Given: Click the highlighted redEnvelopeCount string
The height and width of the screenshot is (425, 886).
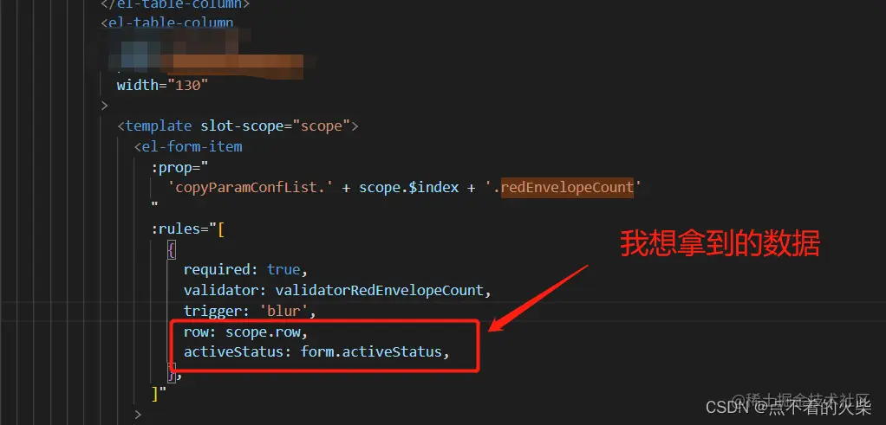Looking at the screenshot, I should (x=567, y=187).
